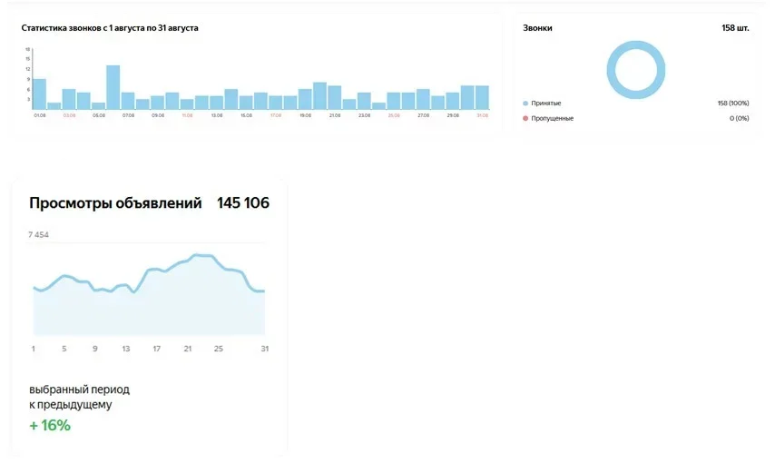Click day 13 on the views chart axis
The width and height of the screenshot is (775, 473).
(126, 349)
